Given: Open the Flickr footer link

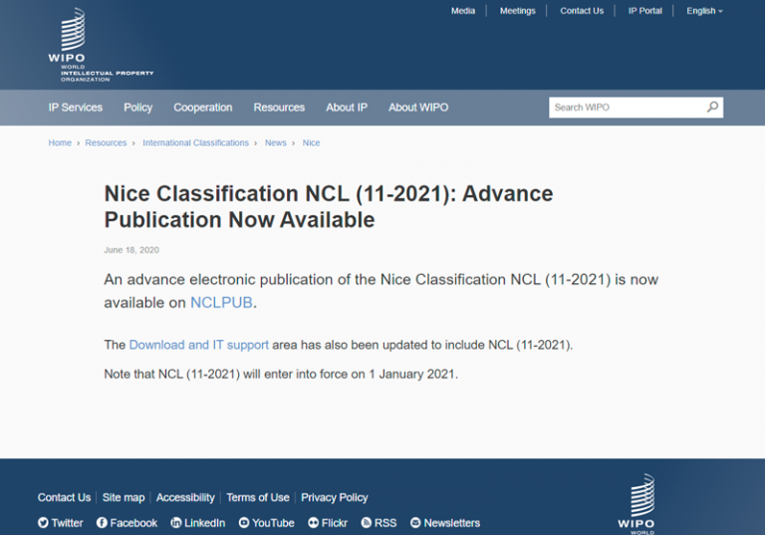Looking at the screenshot, I should (328, 523).
